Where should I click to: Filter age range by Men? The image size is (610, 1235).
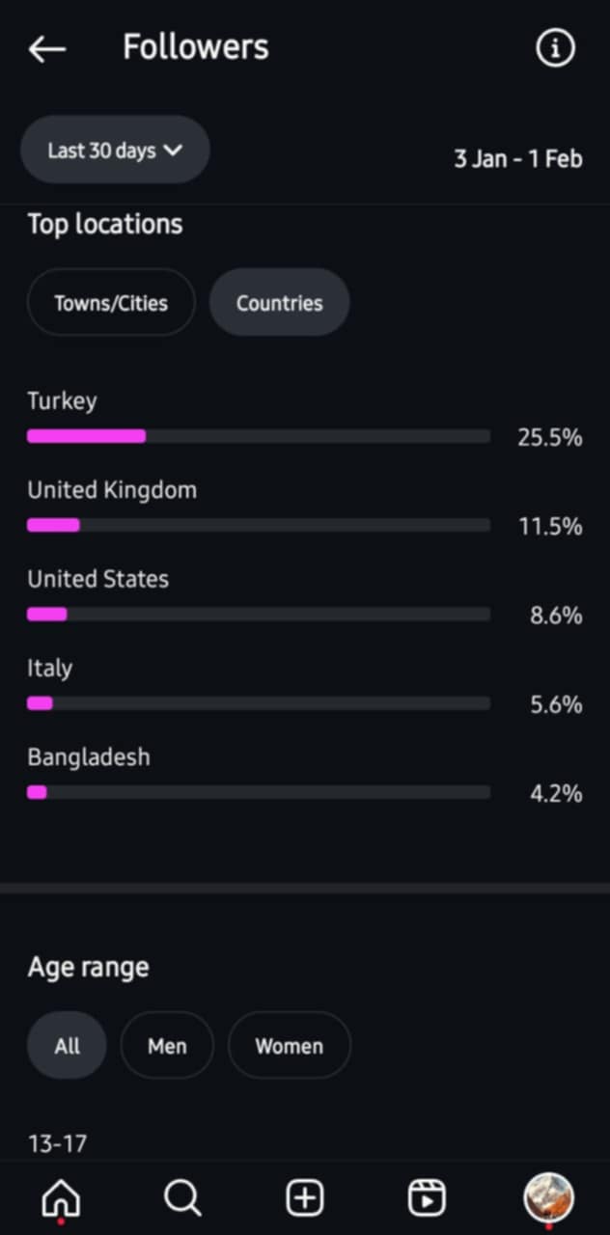167,1046
